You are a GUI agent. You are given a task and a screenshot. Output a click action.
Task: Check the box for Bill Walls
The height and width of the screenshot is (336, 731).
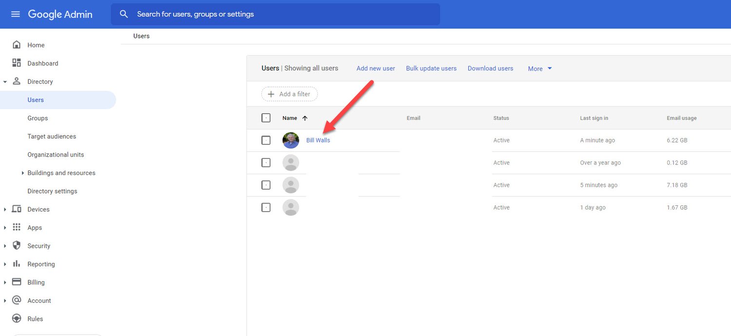266,140
